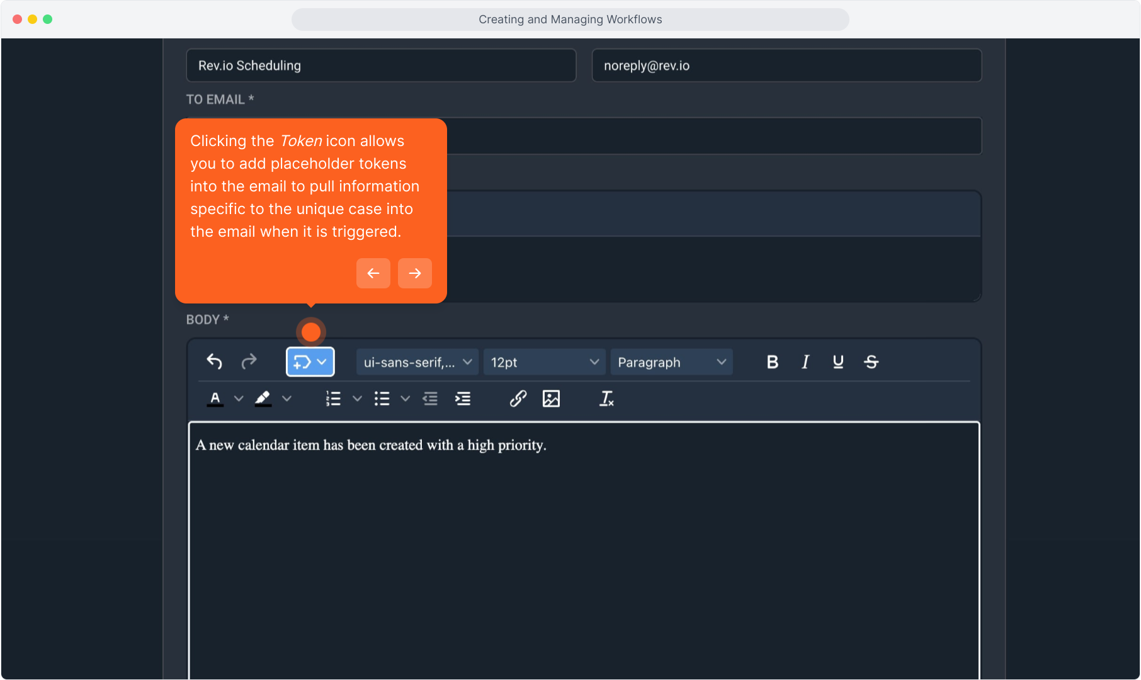Image resolution: width=1141 pixels, height=680 pixels.
Task: Click the noreply@rev.io from email field
Action: (x=786, y=65)
